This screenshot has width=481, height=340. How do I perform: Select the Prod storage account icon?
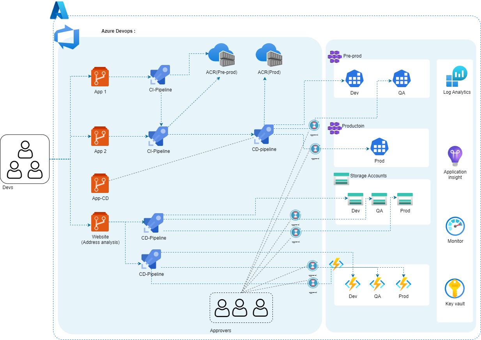pyautogui.click(x=405, y=199)
